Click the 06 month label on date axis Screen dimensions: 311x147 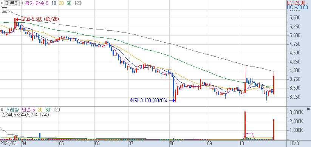click(x=97, y=143)
